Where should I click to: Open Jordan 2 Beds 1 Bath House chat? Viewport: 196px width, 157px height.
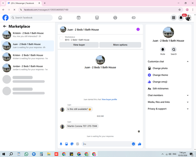pyautogui.click(x=27, y=68)
